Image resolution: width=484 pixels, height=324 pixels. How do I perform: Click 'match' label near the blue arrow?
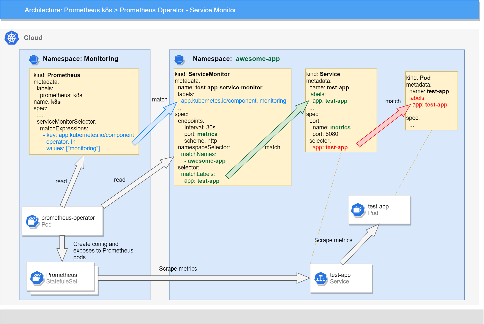(159, 99)
